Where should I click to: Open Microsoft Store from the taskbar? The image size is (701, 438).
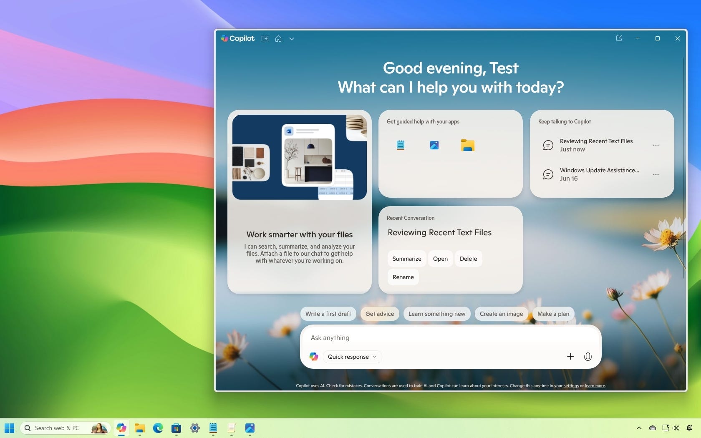(x=176, y=428)
